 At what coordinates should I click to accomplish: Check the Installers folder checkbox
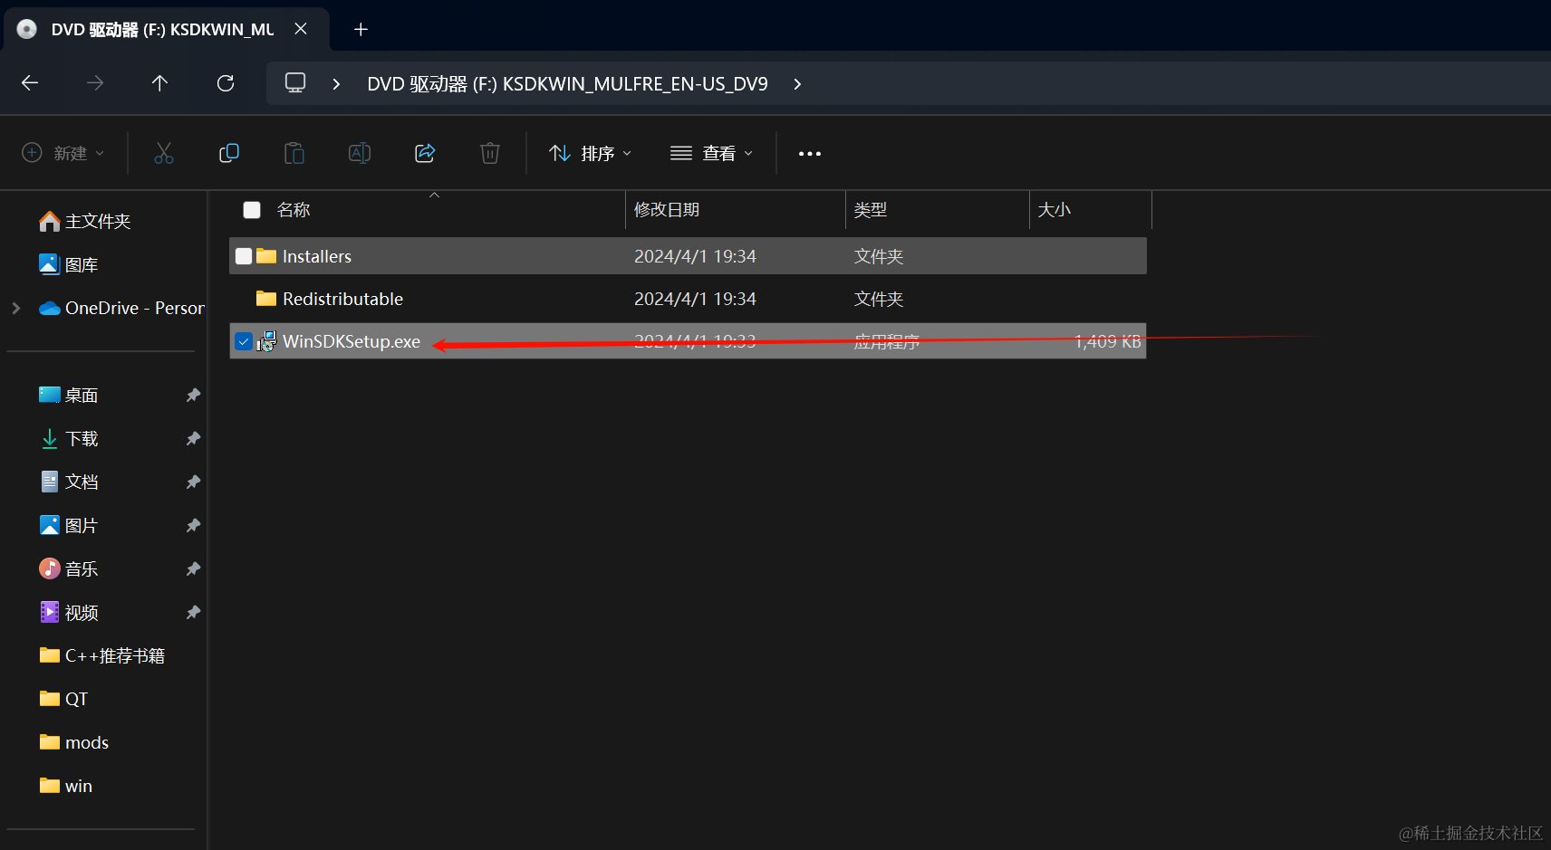[244, 256]
